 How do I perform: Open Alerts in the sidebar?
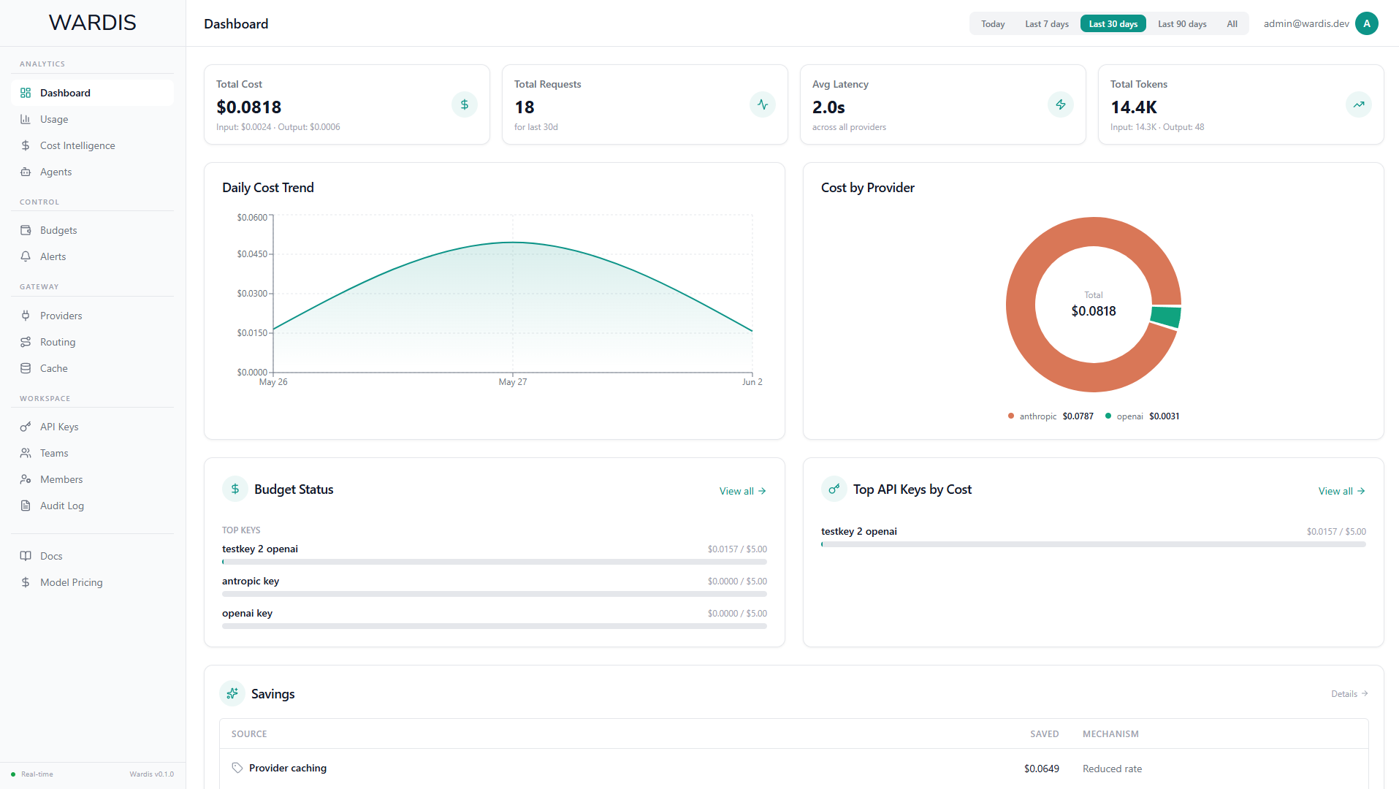(93, 256)
